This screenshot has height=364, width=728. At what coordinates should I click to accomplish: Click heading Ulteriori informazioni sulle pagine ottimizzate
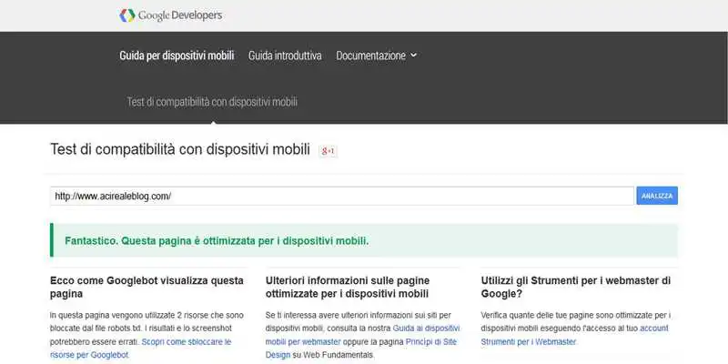click(x=348, y=287)
